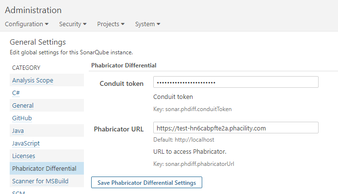
Task: Save Phabricator Differential Settings
Action: click(x=146, y=182)
